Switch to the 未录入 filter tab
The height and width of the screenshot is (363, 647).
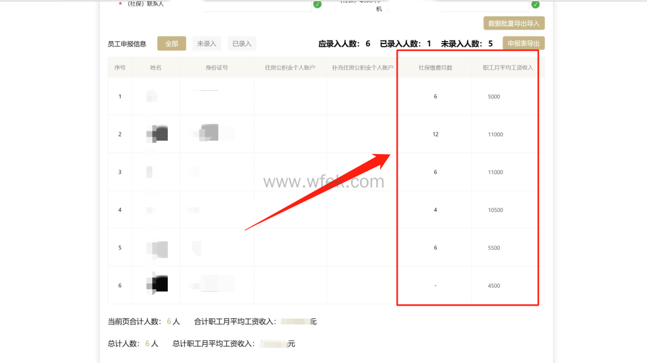[206, 44]
